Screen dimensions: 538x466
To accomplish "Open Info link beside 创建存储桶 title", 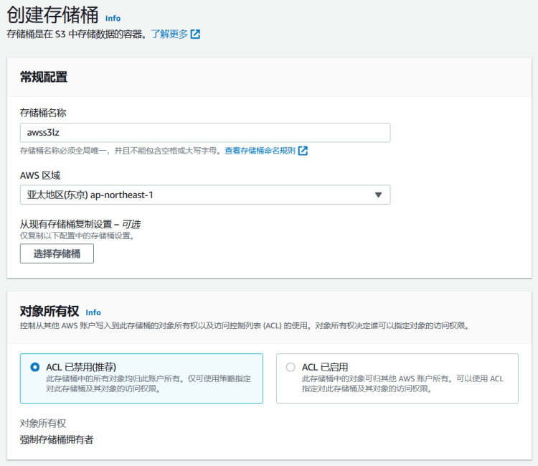I will pyautogui.click(x=113, y=18).
